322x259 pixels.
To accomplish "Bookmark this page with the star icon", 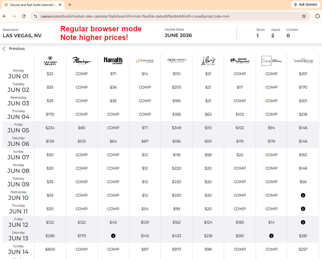I will tap(304, 16).
